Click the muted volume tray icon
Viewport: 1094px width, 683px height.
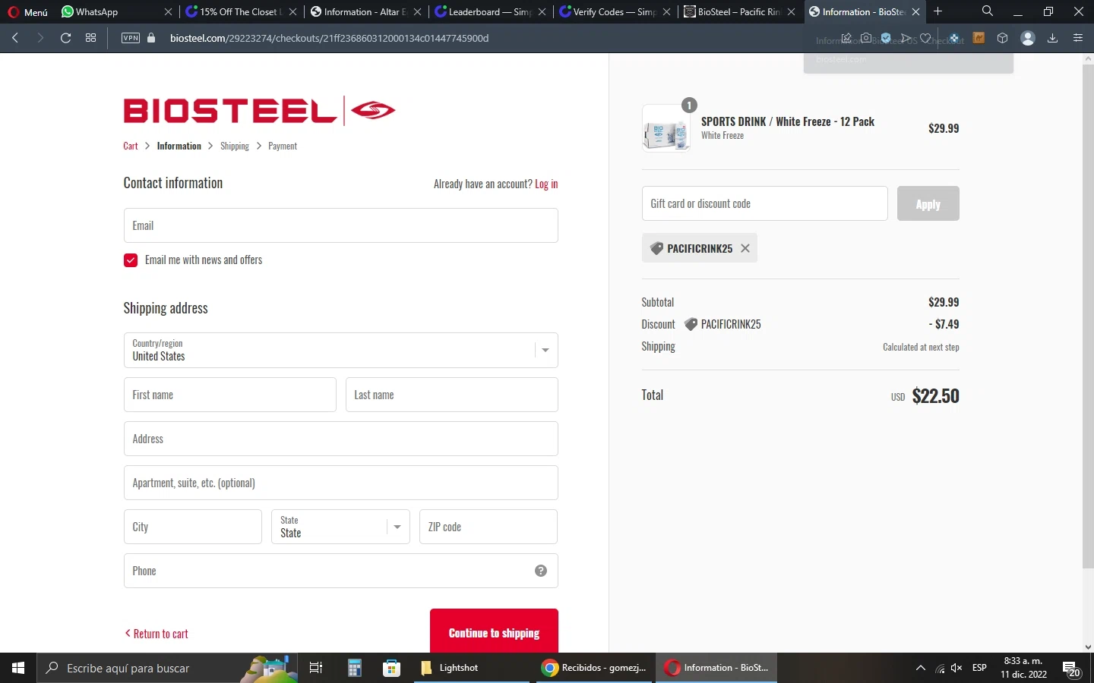(x=957, y=668)
